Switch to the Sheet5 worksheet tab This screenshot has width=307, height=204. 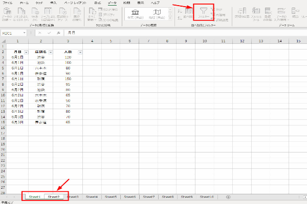coord(111,196)
